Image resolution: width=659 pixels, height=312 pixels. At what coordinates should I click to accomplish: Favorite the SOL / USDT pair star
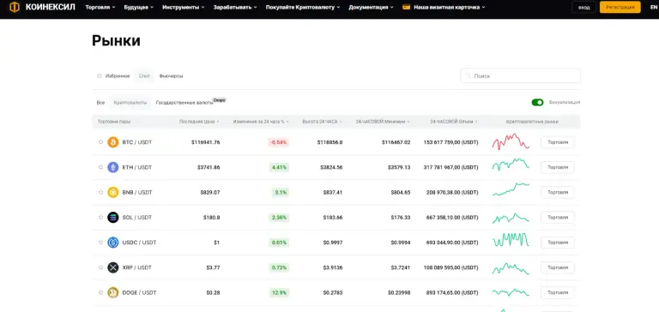100,217
